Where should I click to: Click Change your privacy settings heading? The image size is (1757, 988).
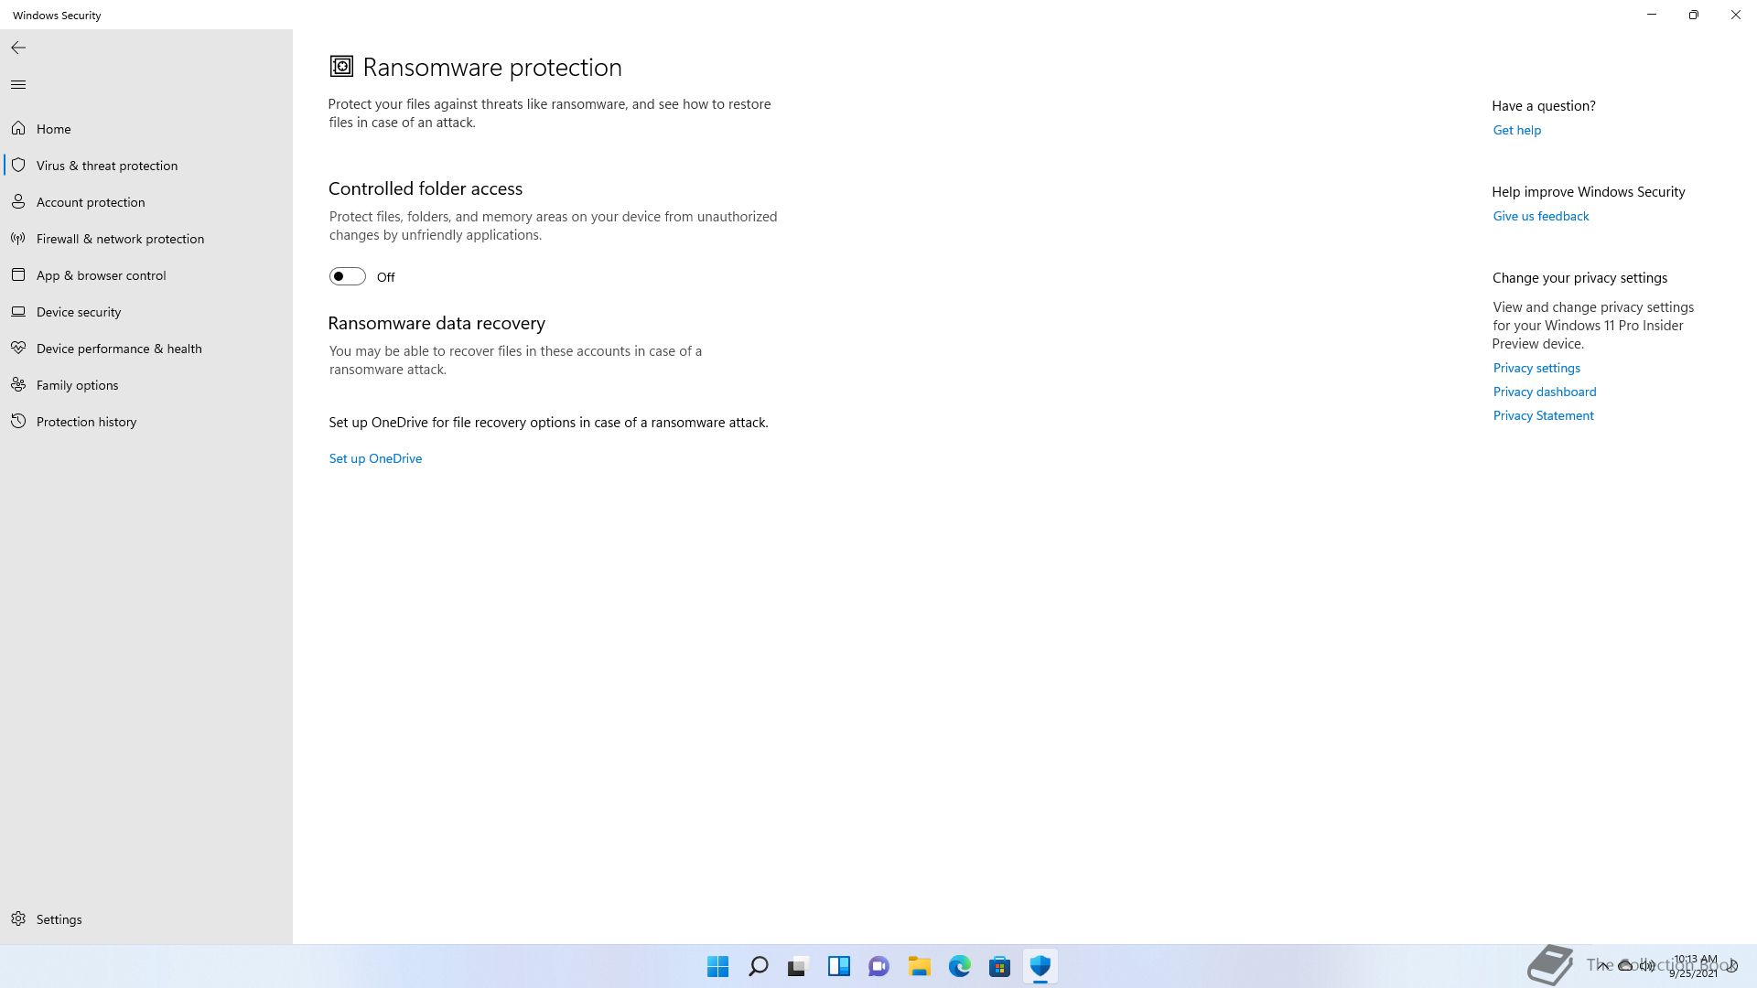[x=1580, y=278]
